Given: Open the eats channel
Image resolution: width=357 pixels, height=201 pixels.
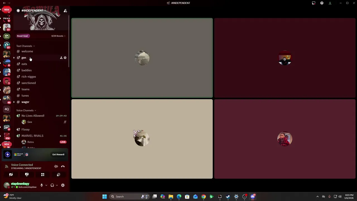Looking at the screenshot, I should (41, 64).
